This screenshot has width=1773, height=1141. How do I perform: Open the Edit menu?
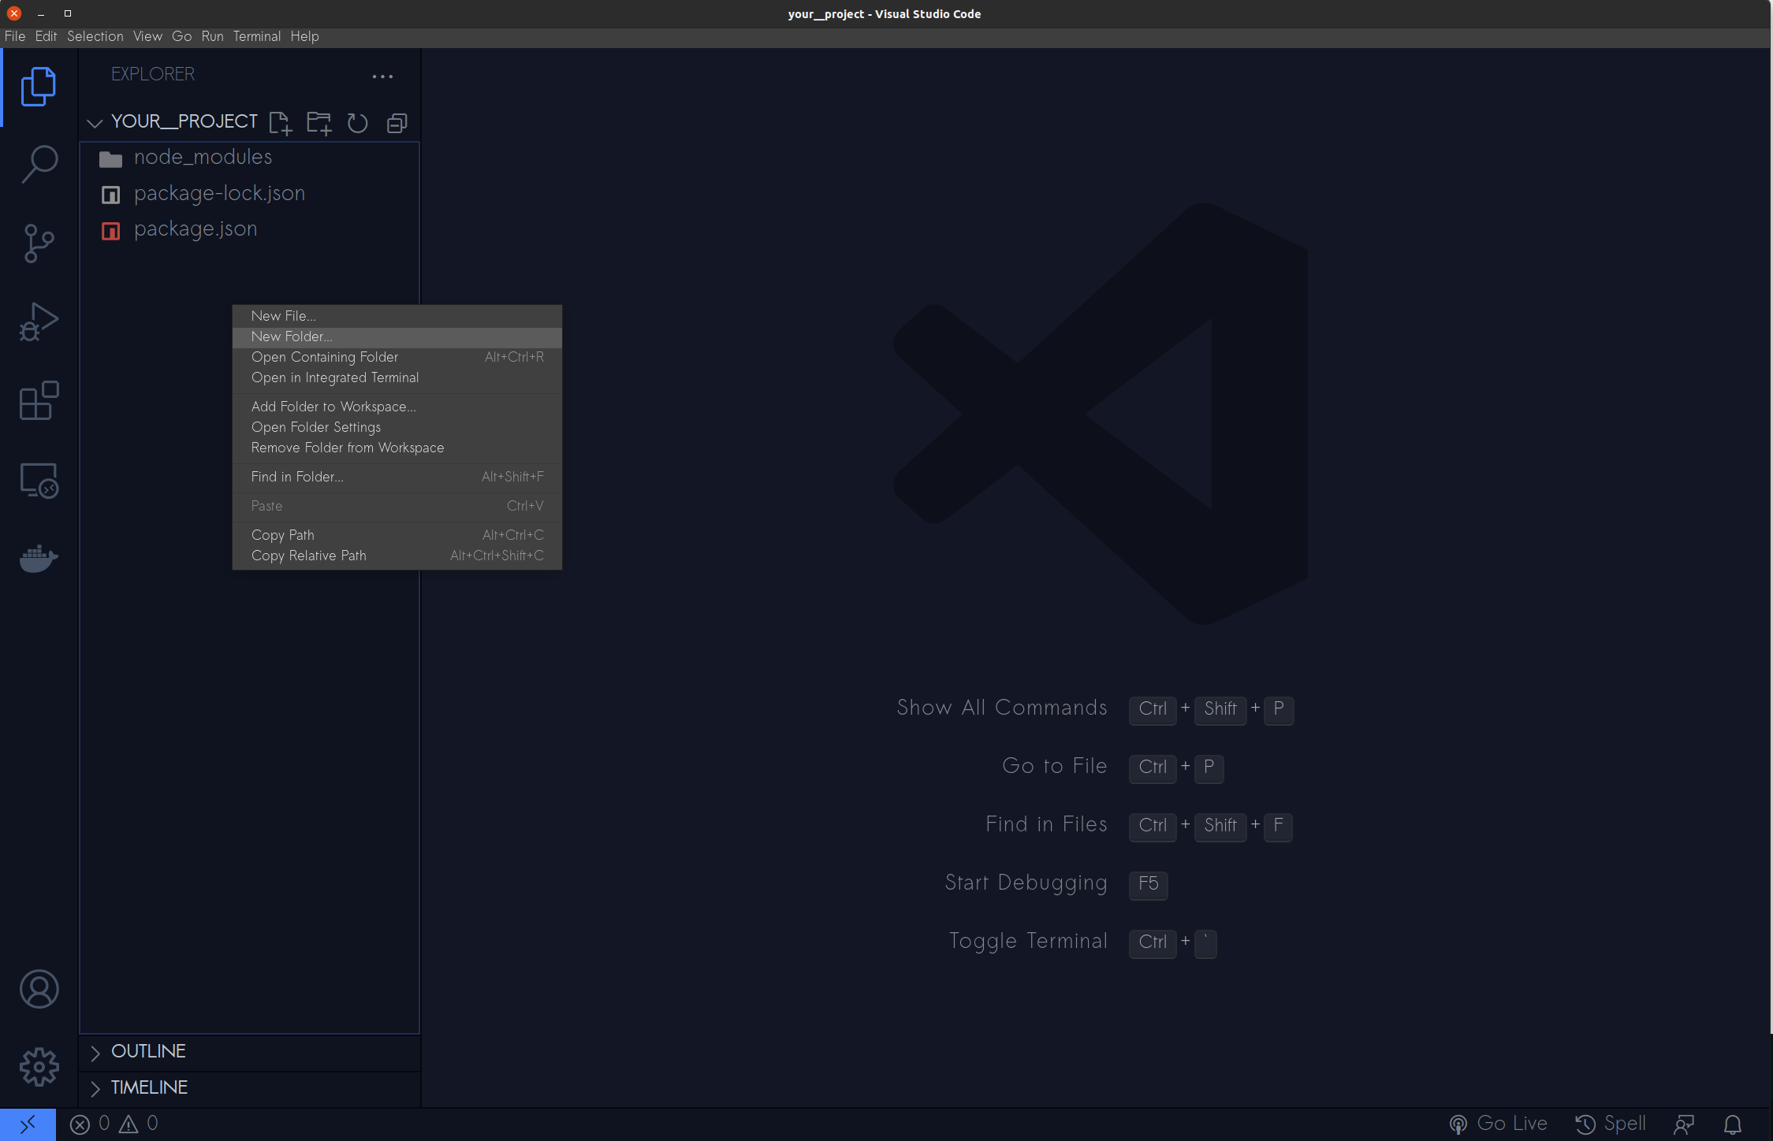pyautogui.click(x=46, y=36)
